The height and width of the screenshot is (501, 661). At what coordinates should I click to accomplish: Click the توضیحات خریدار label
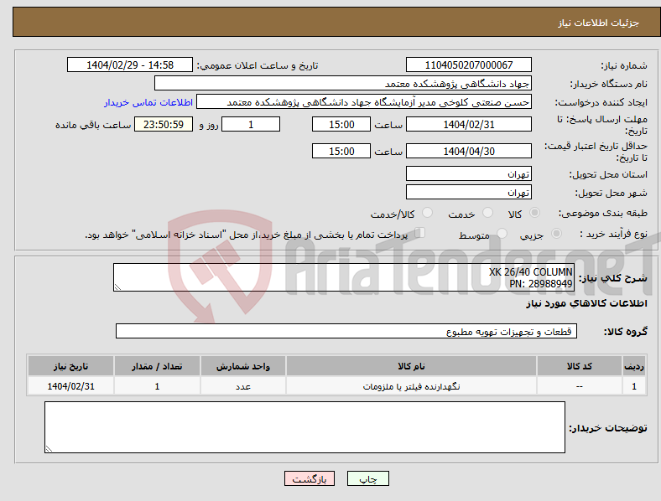click(608, 428)
